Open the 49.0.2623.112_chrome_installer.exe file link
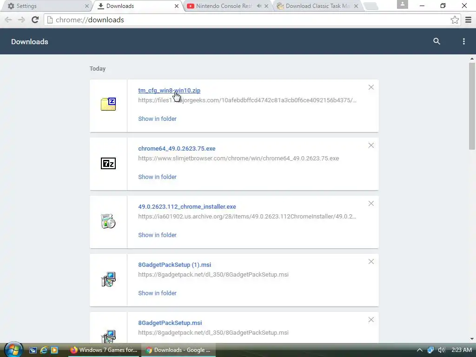This screenshot has width=476, height=357. pyautogui.click(x=187, y=207)
